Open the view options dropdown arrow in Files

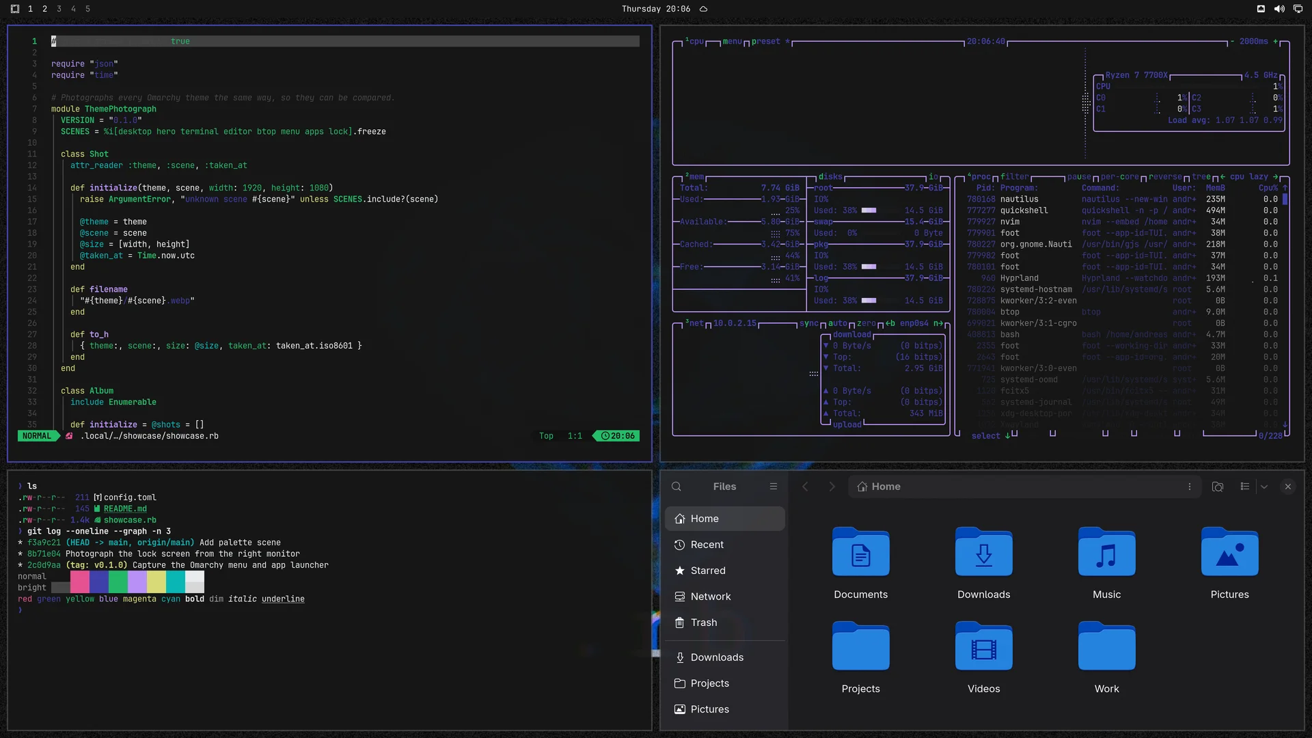point(1264,487)
